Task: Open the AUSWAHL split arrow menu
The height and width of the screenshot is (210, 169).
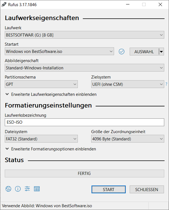Action: [161, 52]
